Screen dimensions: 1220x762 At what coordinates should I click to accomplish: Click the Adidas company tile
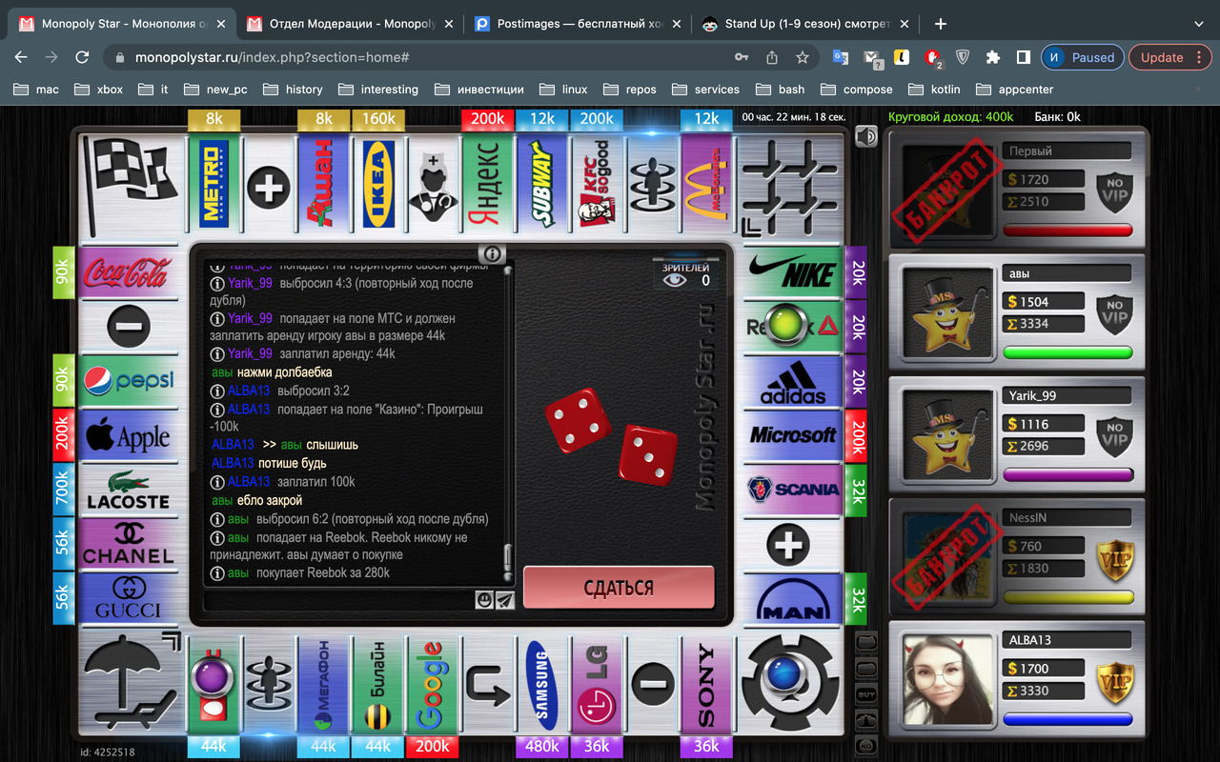tap(793, 382)
